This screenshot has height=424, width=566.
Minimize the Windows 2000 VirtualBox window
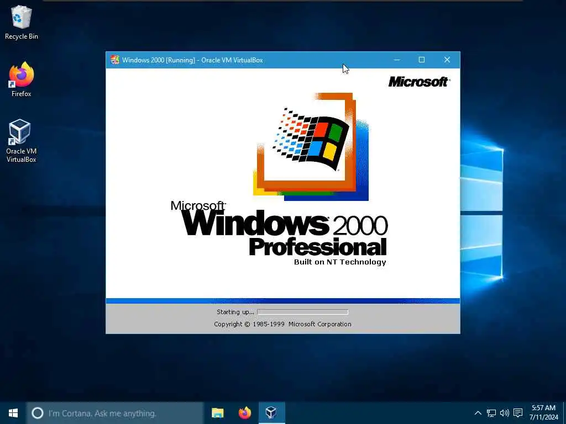397,60
